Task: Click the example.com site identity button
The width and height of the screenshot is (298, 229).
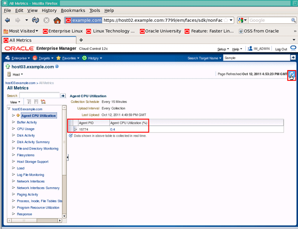Action: pyautogui.click(x=83, y=20)
